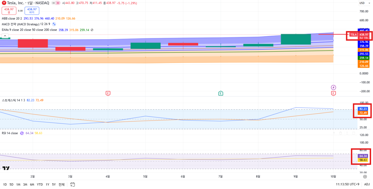This screenshot has height=189, width=373.
Task: Select the 스토캐스틱 14 1 3 legend
Action: pos(14,100)
